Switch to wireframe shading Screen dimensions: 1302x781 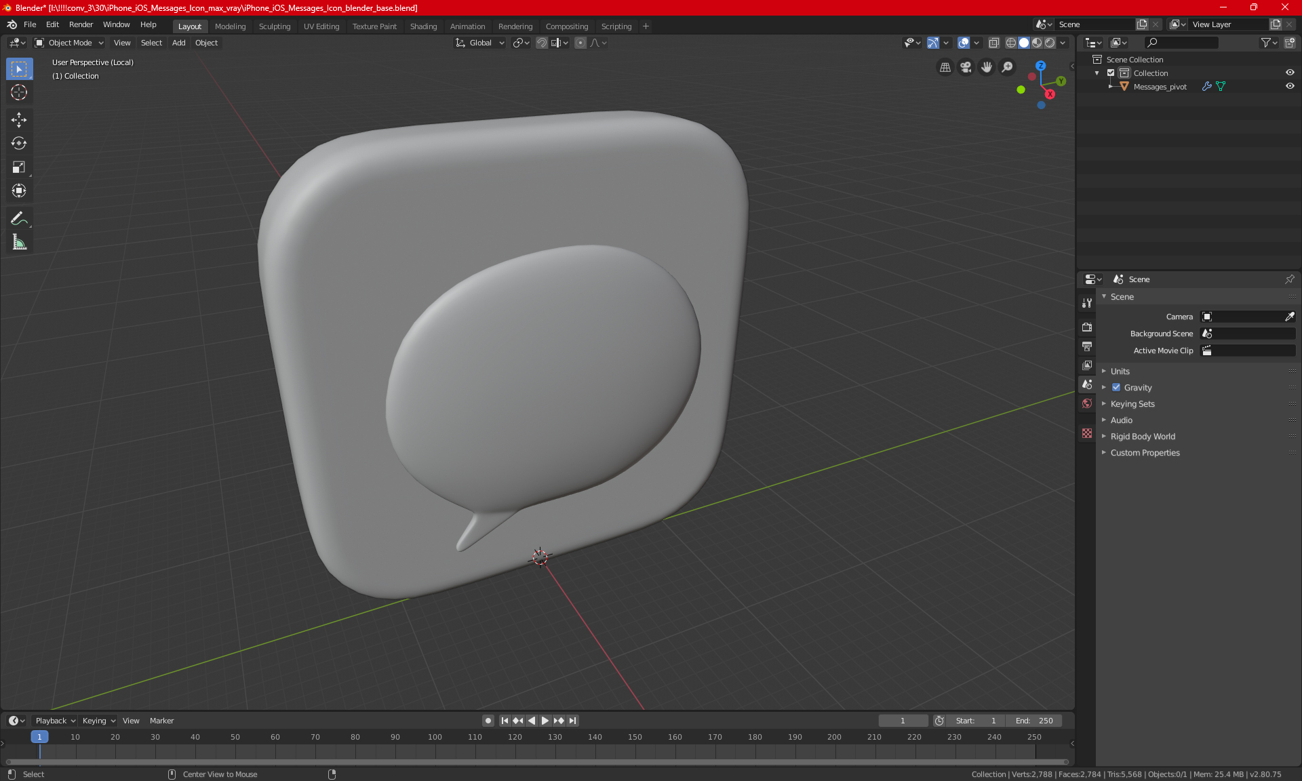coord(1010,43)
